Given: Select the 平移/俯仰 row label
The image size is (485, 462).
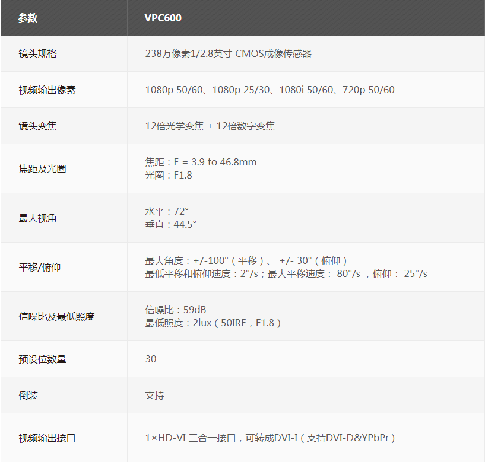Looking at the screenshot, I should tap(40, 267).
